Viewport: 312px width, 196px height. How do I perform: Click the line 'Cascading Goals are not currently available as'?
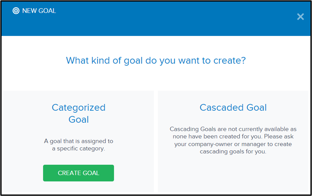coord(233,129)
